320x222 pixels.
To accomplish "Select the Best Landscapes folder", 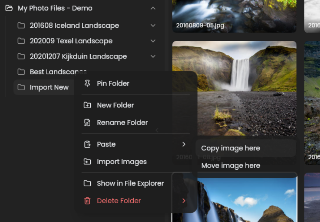I will click(51, 72).
